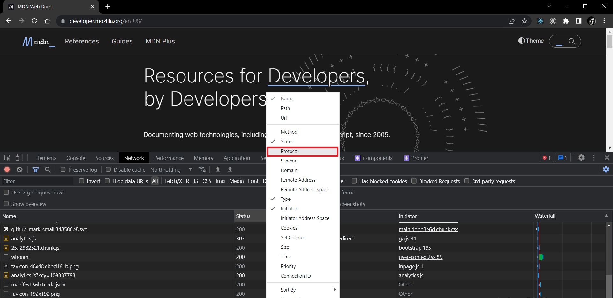Click the References nav link

click(x=82, y=41)
